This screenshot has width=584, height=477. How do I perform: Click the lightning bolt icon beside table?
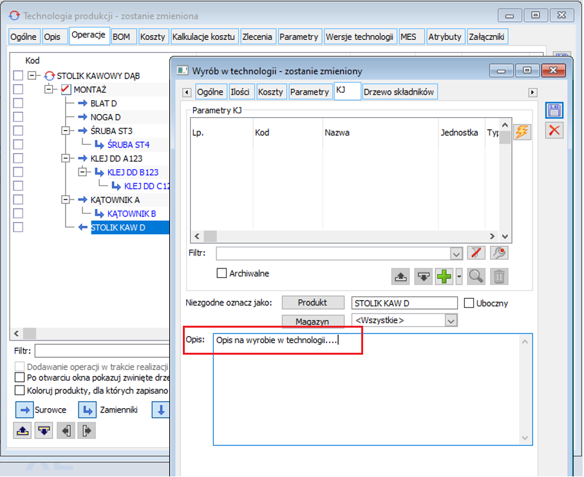pos(522,132)
